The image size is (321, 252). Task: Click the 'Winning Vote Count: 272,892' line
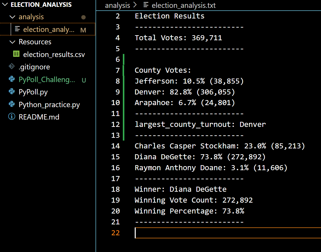pyautogui.click(x=194, y=200)
